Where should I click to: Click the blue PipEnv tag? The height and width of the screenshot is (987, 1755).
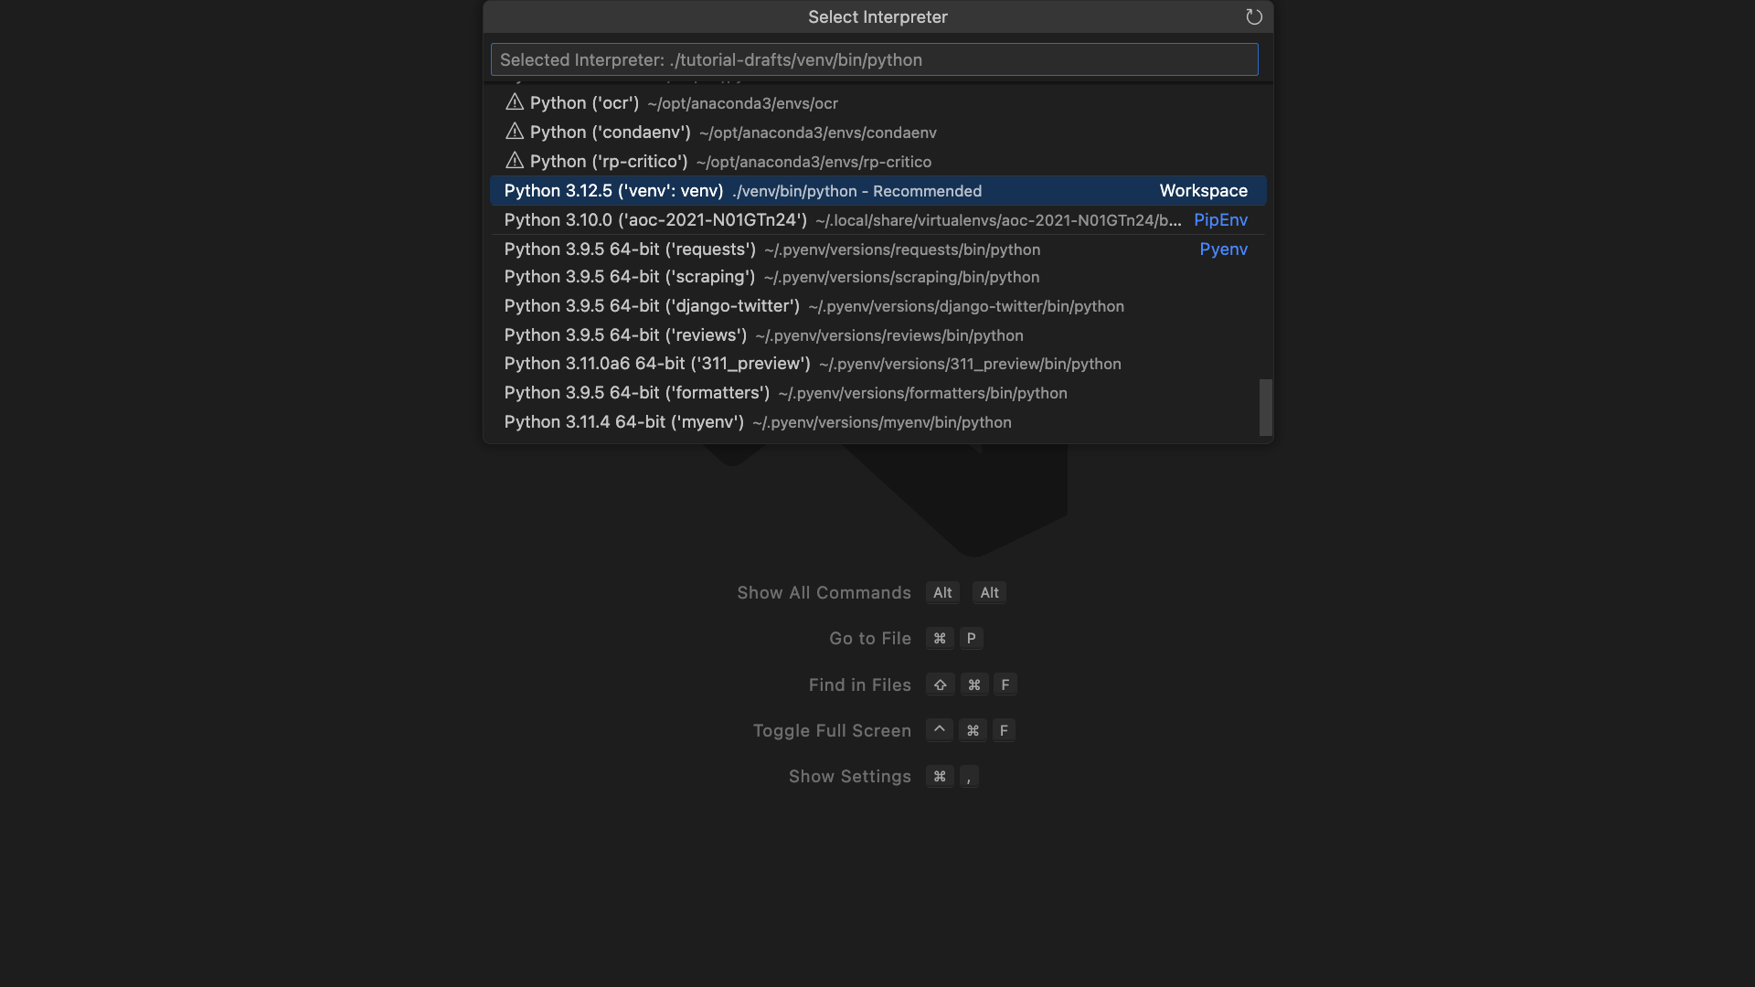1220,219
